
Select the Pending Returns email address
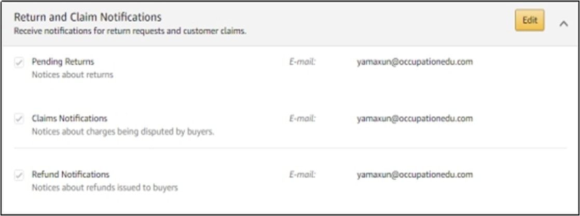[x=415, y=62]
